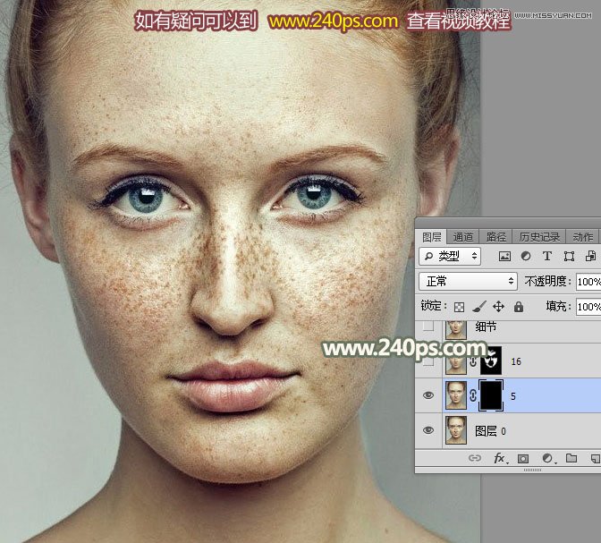This screenshot has width=601, height=543.
Task: Click the pixel layer filter icon
Action: [504, 256]
